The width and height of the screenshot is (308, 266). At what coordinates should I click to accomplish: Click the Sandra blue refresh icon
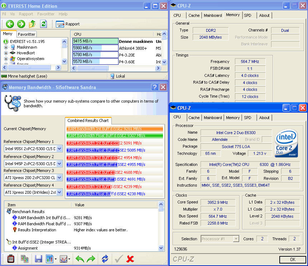point(105,259)
